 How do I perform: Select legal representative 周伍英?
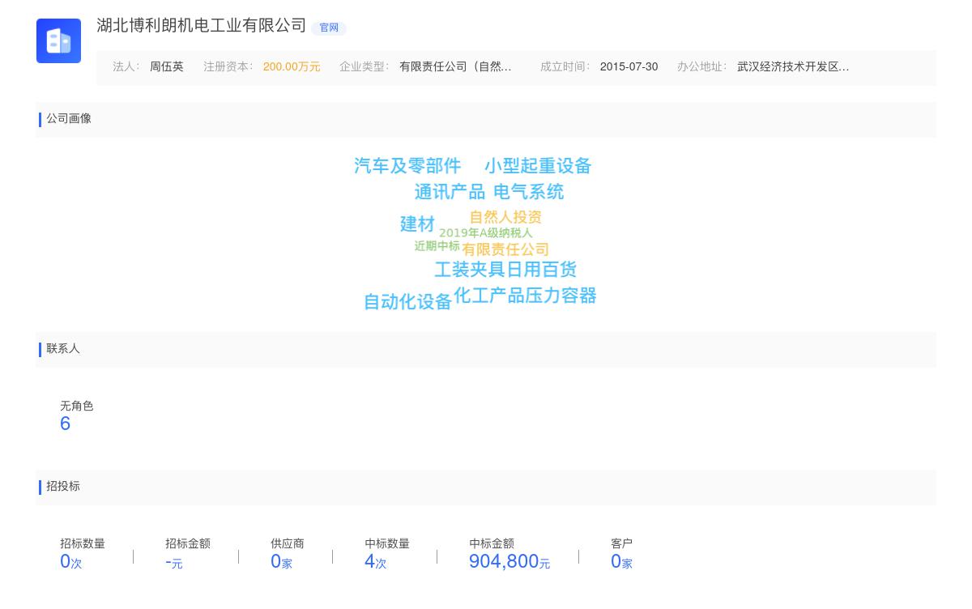pyautogui.click(x=167, y=67)
